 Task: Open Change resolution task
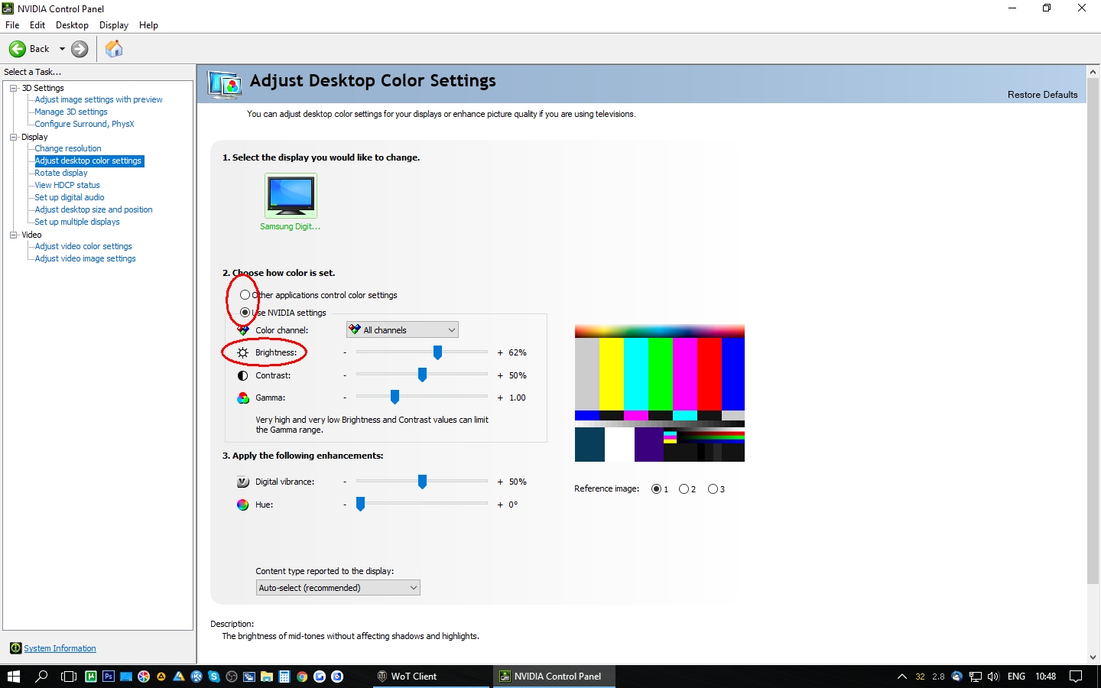click(x=68, y=148)
